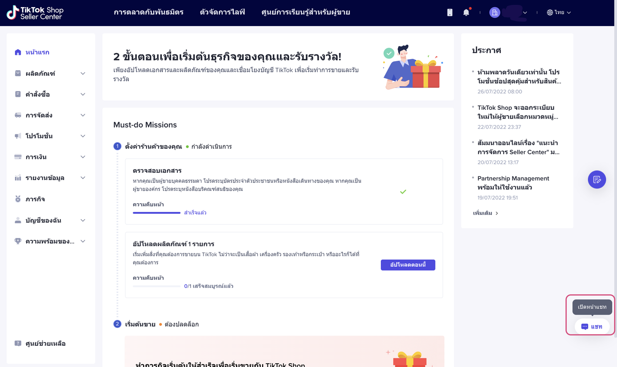Image resolution: width=617 pixels, height=367 pixels.
Task: Click the อัปโหลดตอนนี้ button
Action: pyautogui.click(x=408, y=265)
